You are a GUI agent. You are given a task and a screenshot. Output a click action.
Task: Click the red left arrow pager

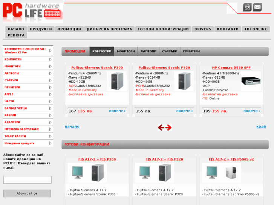click(161, 128)
